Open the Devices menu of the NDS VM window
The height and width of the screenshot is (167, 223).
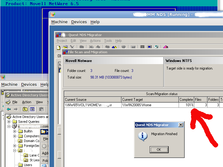[x=79, y=22]
